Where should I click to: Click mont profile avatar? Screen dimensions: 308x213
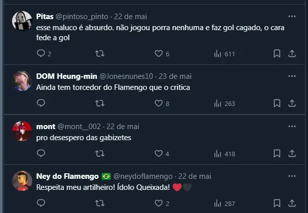coord(22,131)
